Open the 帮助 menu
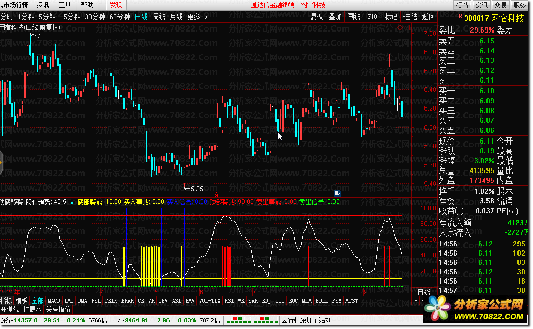 [x=87, y=5]
